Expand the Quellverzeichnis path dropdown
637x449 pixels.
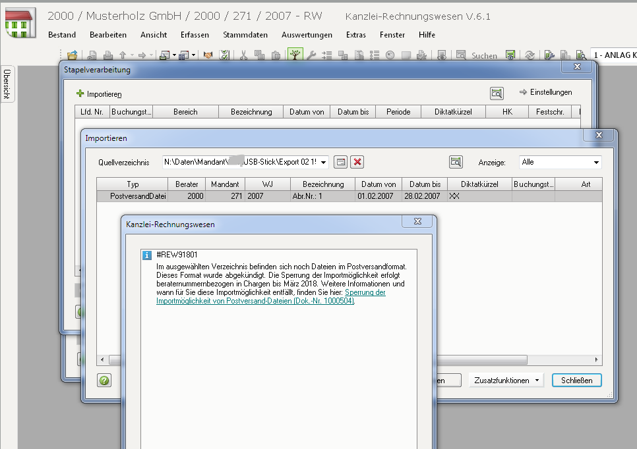(x=323, y=162)
